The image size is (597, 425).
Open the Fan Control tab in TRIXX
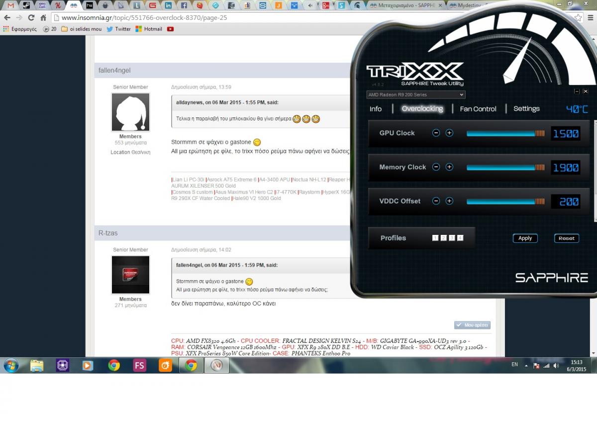pyautogui.click(x=478, y=109)
